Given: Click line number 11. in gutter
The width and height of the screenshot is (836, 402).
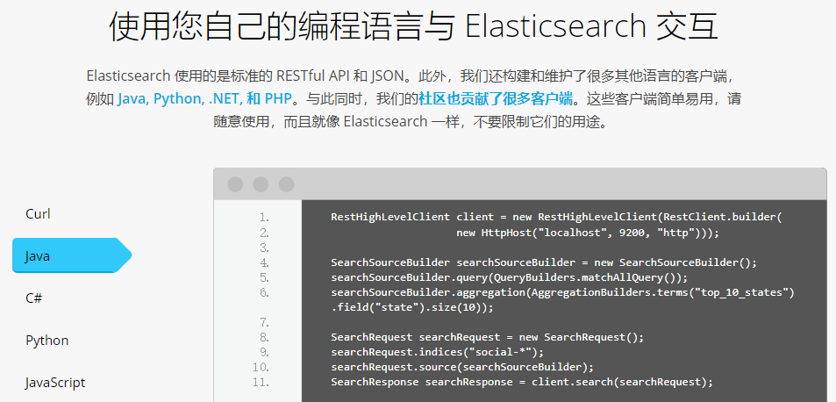Looking at the screenshot, I should pyautogui.click(x=261, y=382).
